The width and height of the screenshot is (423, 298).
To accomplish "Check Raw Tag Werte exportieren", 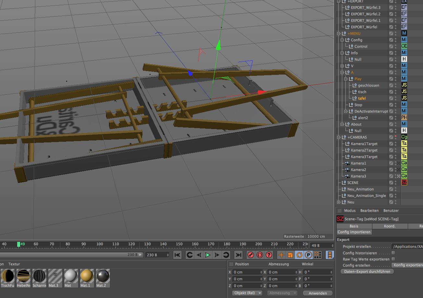I will click(393, 259).
